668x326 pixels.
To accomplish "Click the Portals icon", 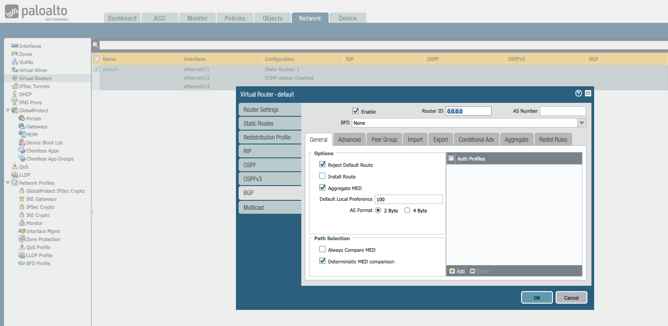I will [x=22, y=119].
